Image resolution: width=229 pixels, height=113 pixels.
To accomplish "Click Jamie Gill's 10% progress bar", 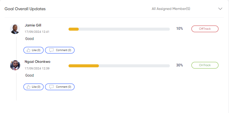I will click(119, 29).
